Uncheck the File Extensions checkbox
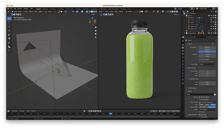This screenshot has width=224, height=128. (199, 97)
